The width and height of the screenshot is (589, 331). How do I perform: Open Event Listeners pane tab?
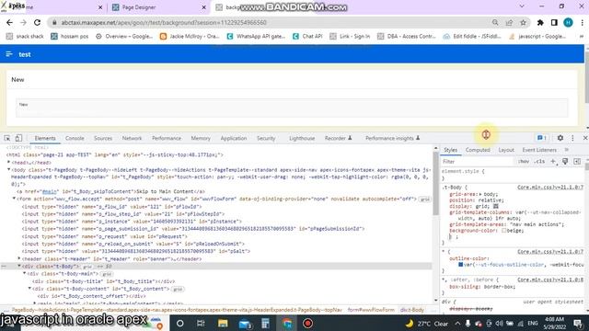(x=539, y=150)
